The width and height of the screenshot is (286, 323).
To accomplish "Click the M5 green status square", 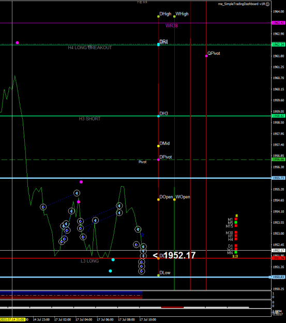I will pyautogui.click(x=236, y=222).
